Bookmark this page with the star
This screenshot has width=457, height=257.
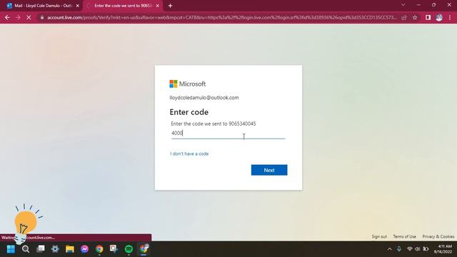coord(415,17)
